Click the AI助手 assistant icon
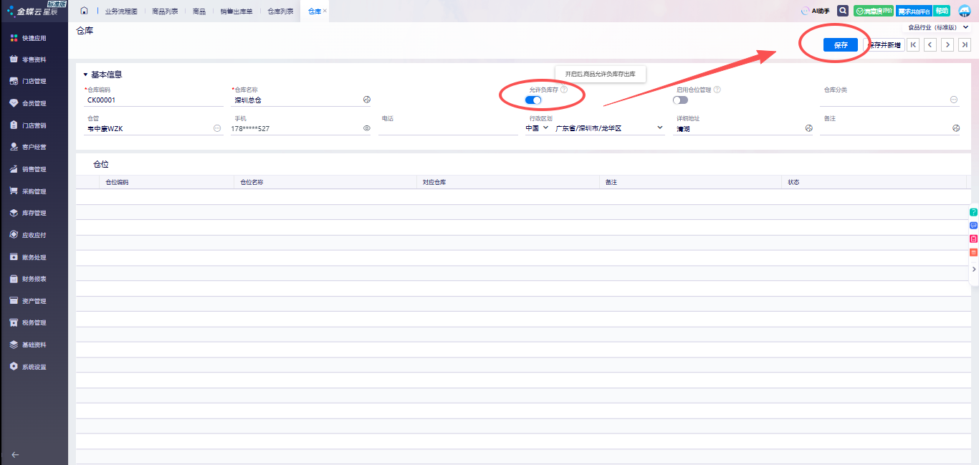979x465 pixels. coord(815,11)
